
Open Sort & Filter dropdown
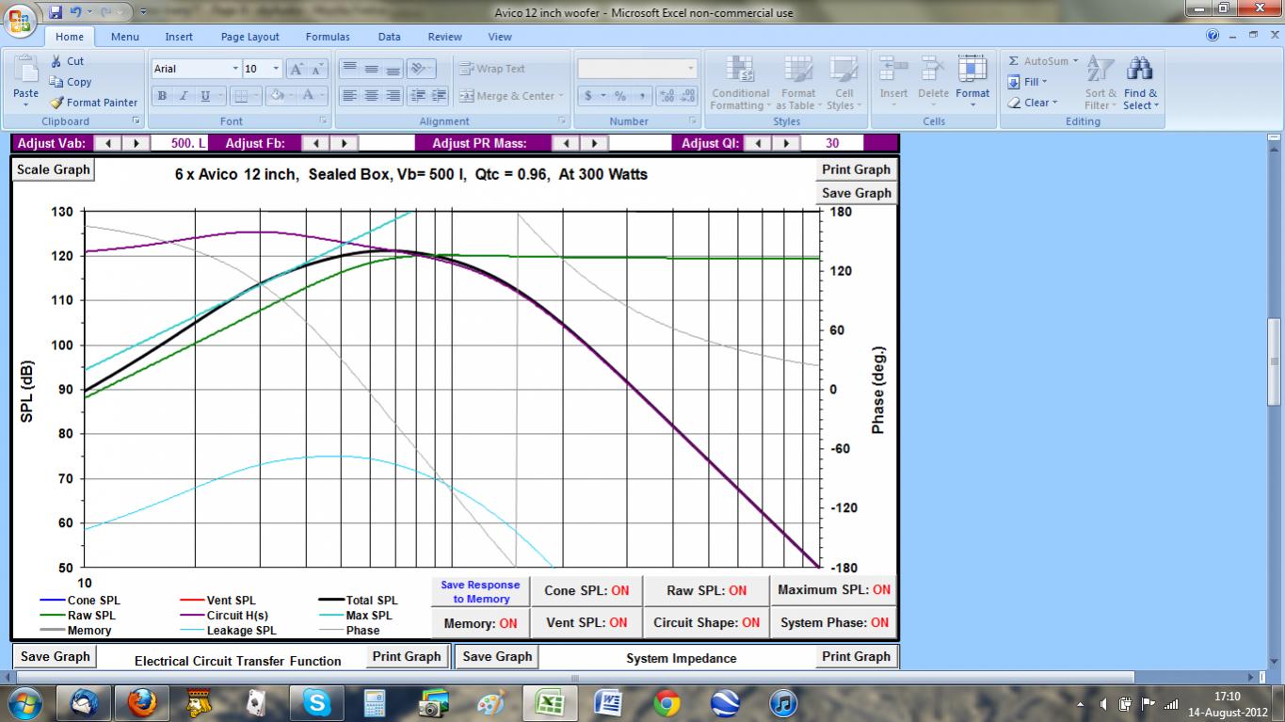pyautogui.click(x=1100, y=83)
